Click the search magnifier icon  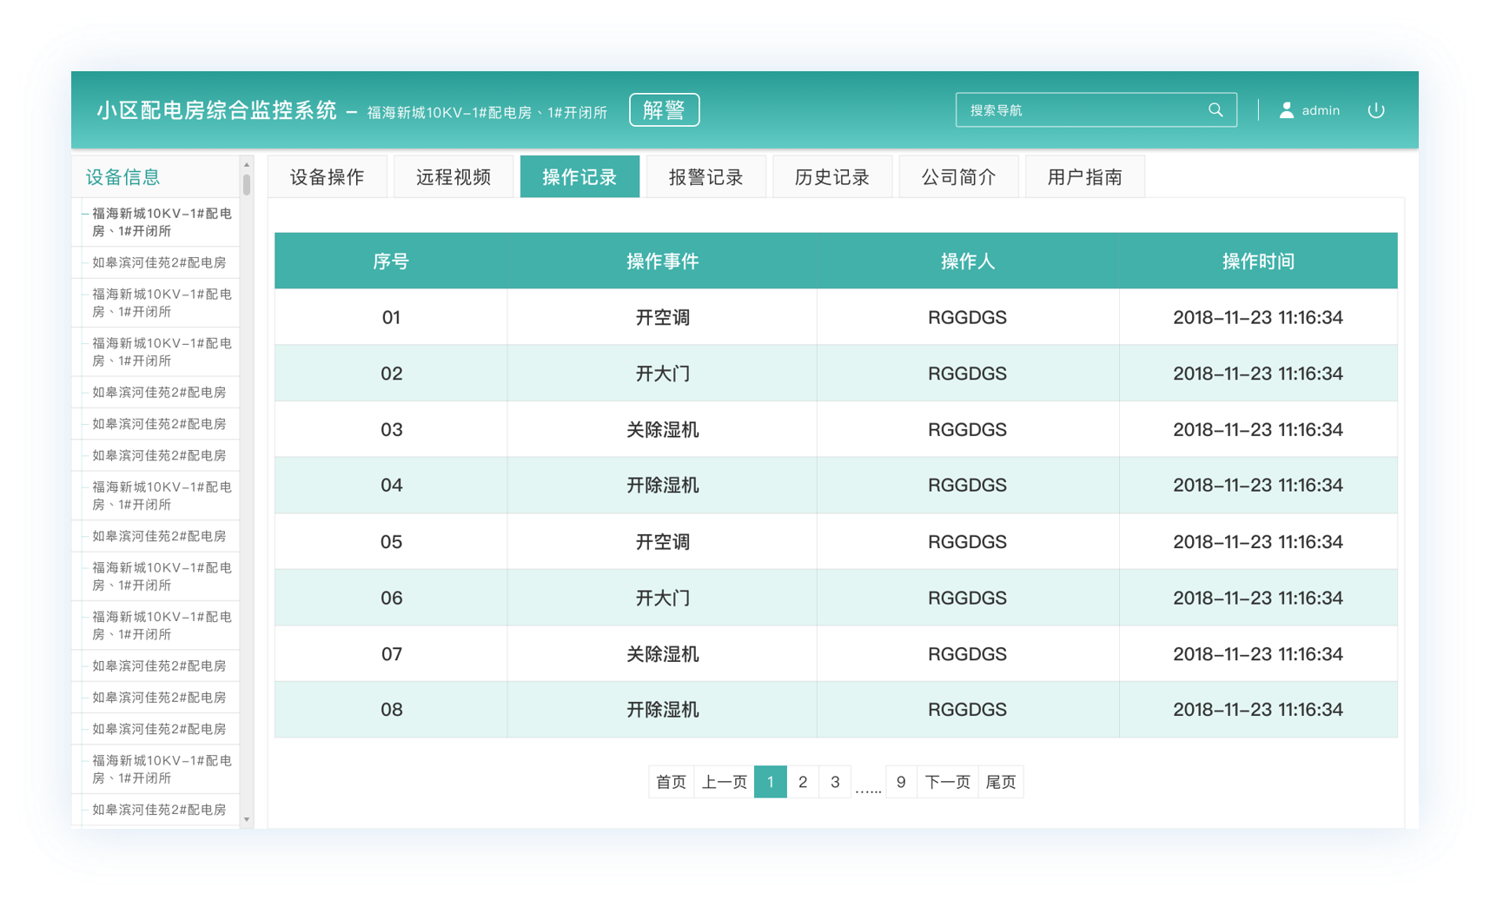coord(1215,110)
